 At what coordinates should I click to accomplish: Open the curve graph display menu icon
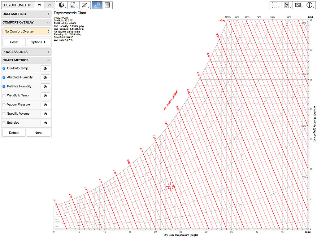click(298, 5)
